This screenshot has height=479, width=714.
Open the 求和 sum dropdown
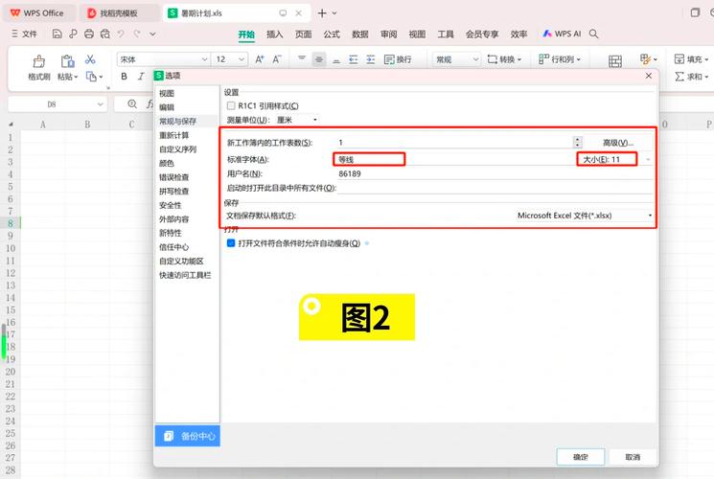pyautogui.click(x=691, y=77)
